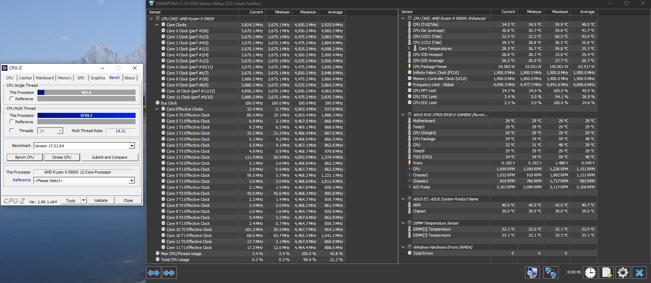The width and height of the screenshot is (651, 283).
Task: Collapse the Windows Hardware Errors (WHEA) group
Action: pos(403,247)
